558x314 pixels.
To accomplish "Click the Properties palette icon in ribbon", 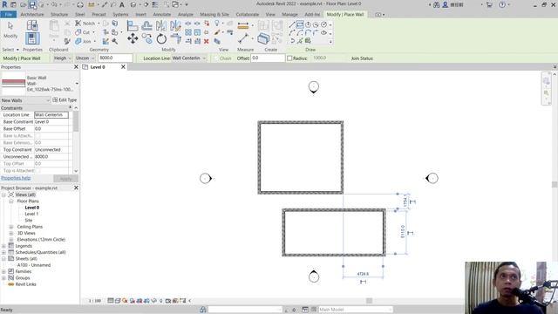I will (x=32, y=38).
